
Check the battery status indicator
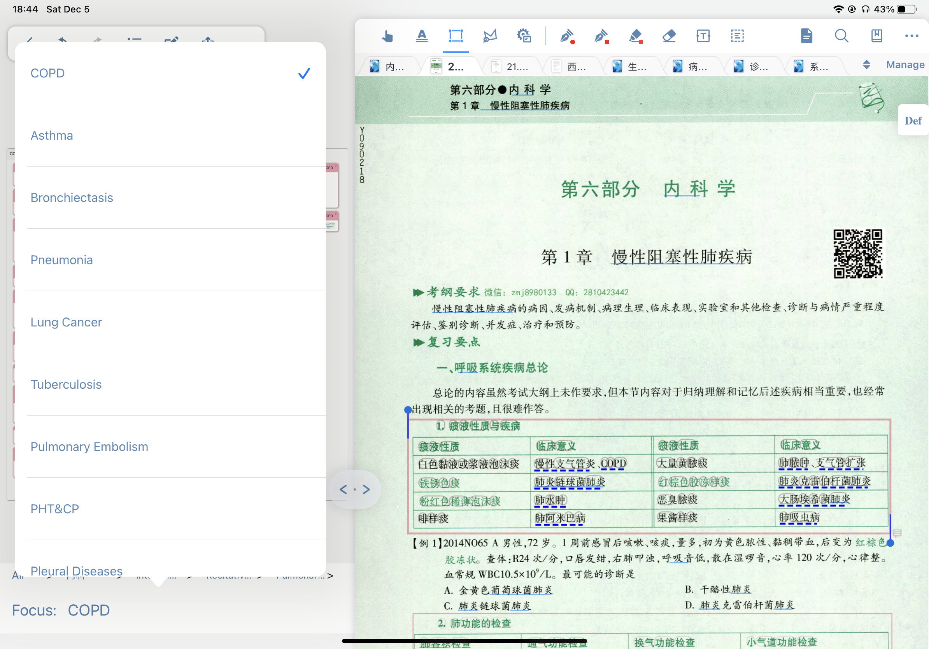click(907, 9)
